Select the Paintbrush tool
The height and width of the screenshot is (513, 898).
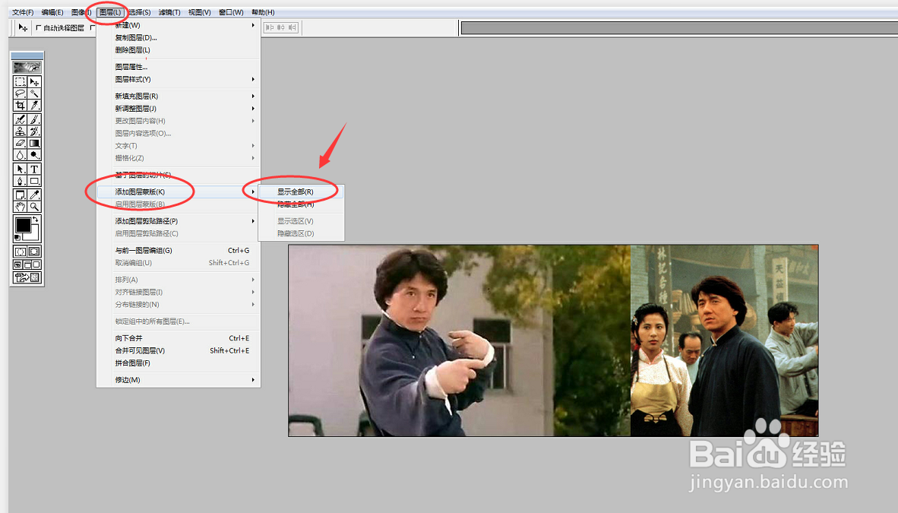(34, 119)
